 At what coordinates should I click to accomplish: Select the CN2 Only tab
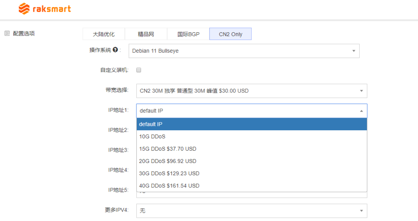(x=230, y=34)
